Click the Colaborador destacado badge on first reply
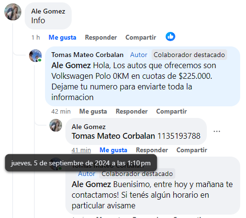Viewport: 246px width, 218px height. (189, 55)
